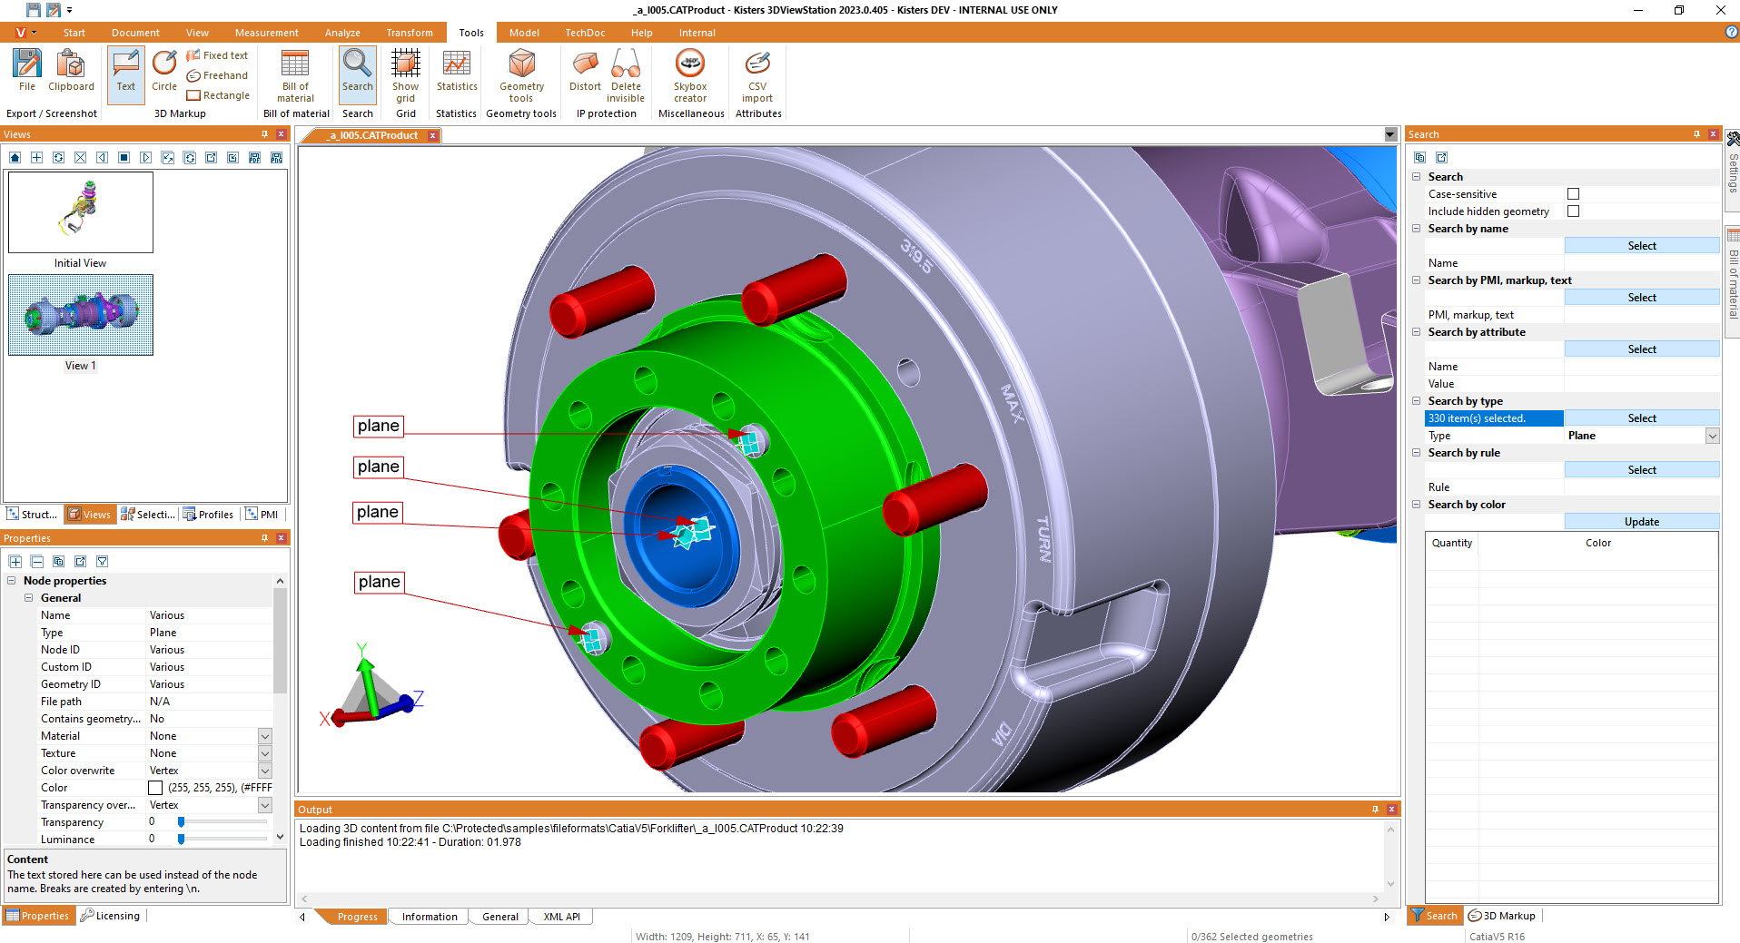Open the TechDoc ribbon tab
Viewport: 1740px width, 943px height.
tap(585, 33)
